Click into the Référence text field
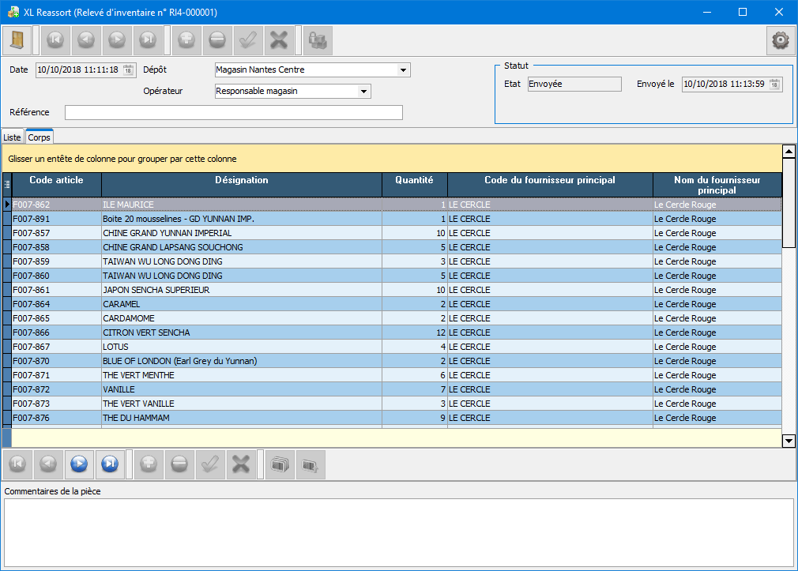Viewport: 798px width, 571px height. (233, 112)
